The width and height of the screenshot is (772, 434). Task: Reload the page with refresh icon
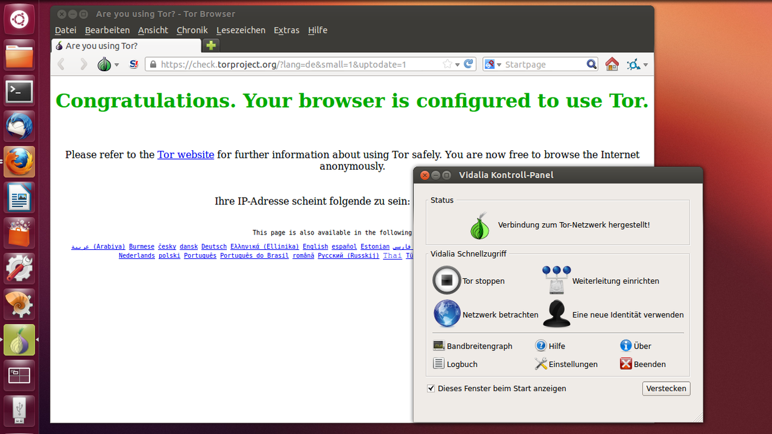[x=469, y=64]
